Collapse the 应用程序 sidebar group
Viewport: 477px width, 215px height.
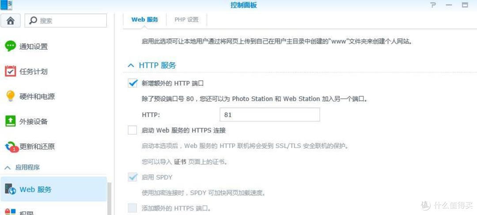(x=8, y=167)
